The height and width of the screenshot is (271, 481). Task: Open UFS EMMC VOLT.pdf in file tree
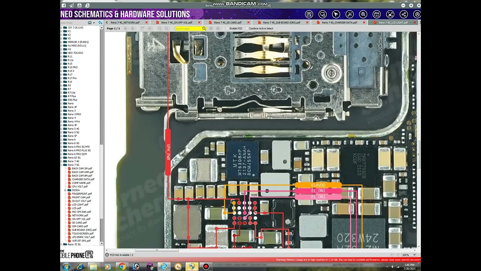point(83,237)
